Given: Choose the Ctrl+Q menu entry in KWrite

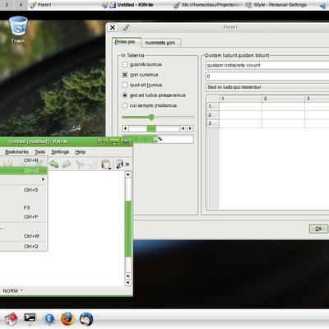Looking at the screenshot, I should 24,246.
